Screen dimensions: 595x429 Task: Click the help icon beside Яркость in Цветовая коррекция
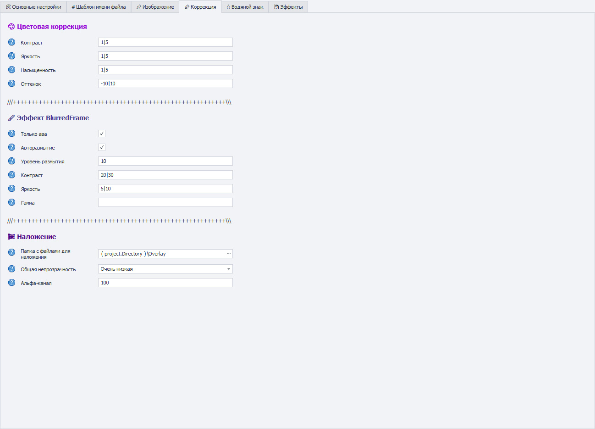pos(12,56)
